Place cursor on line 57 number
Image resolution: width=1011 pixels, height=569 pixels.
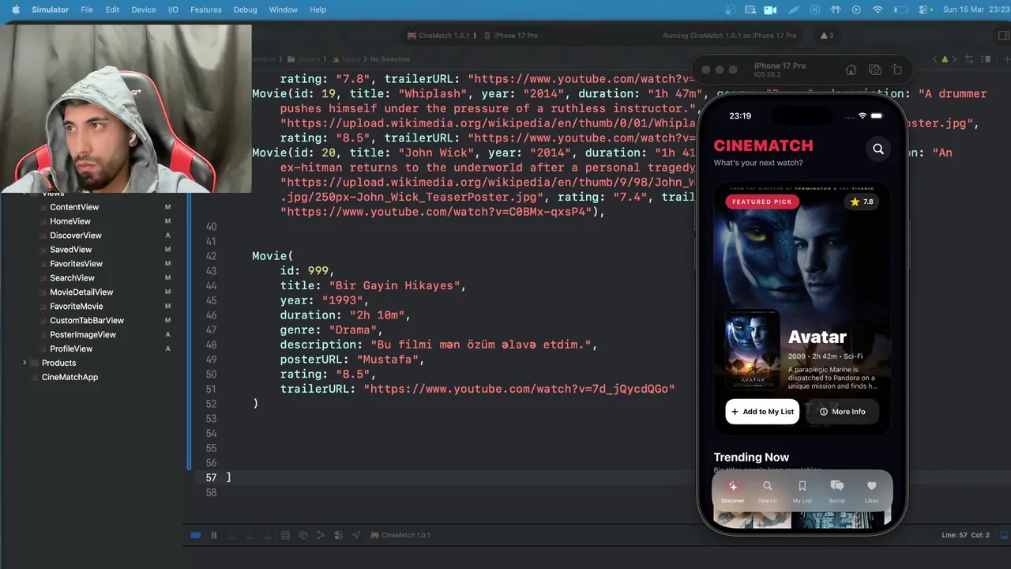pyautogui.click(x=211, y=477)
